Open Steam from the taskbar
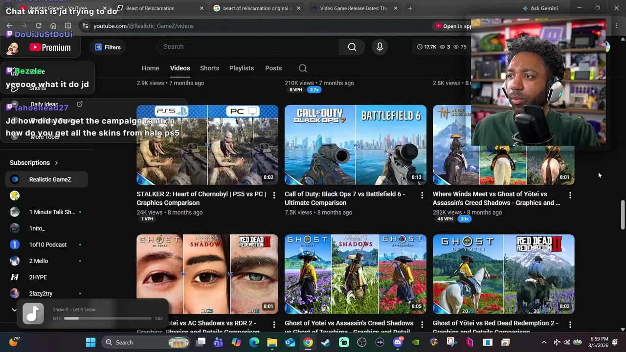 click(326, 342)
